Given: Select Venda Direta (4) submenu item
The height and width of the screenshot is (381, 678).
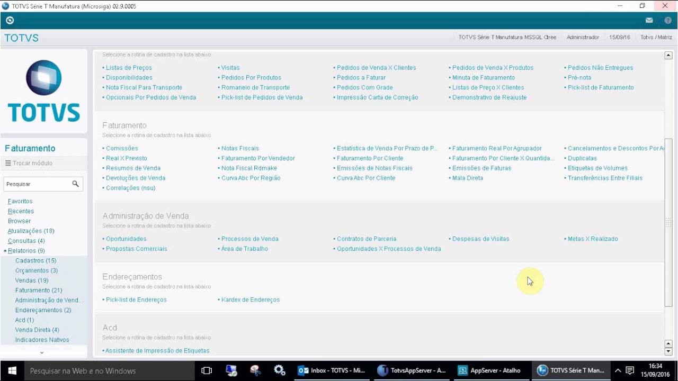Looking at the screenshot, I should (x=37, y=330).
